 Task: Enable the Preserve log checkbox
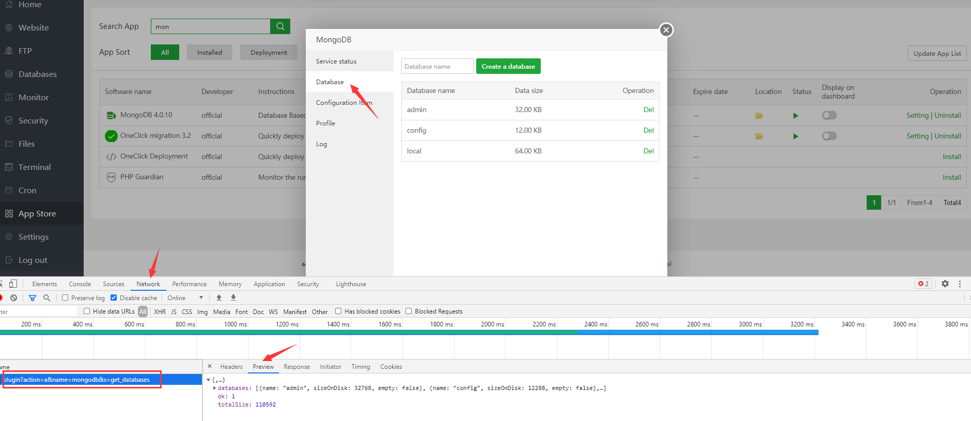(65, 298)
